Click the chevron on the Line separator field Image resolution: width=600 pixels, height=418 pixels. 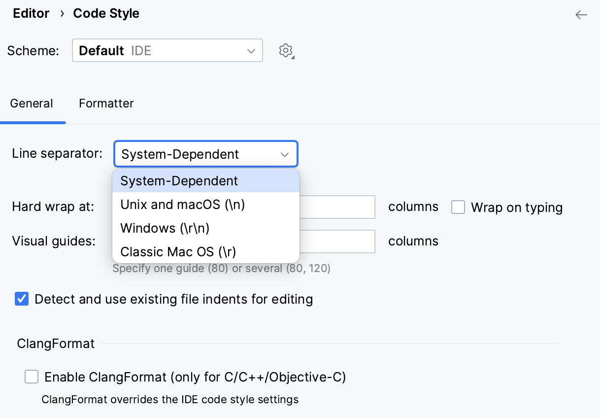(284, 154)
